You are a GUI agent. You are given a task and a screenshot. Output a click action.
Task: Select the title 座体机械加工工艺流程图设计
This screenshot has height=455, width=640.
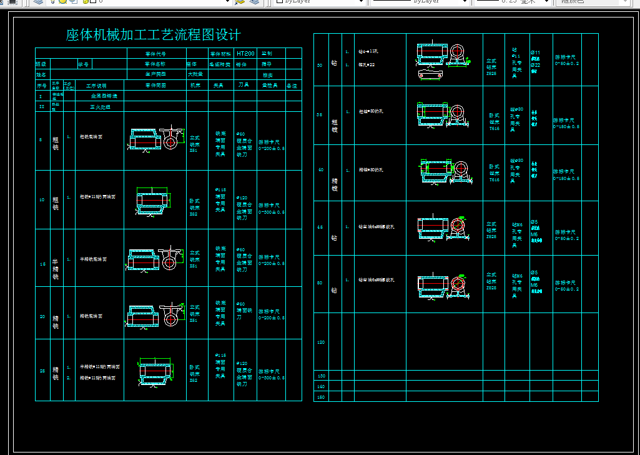(154, 35)
